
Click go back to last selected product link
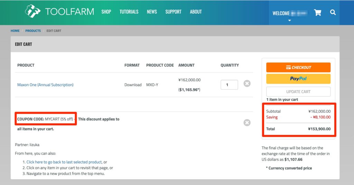coord(64,162)
